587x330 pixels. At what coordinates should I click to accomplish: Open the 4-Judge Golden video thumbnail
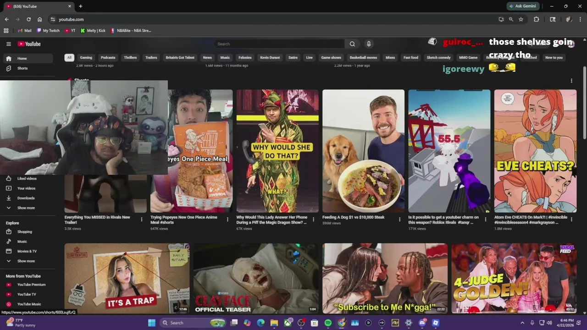pos(514,278)
